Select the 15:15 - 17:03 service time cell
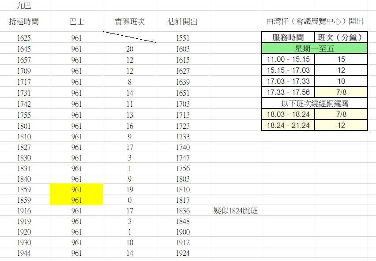The height and width of the screenshot is (261, 376). 288,70
